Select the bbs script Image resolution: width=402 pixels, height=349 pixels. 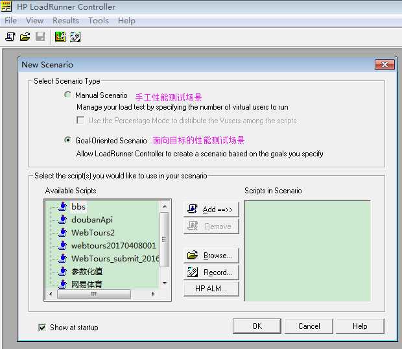[x=78, y=206]
